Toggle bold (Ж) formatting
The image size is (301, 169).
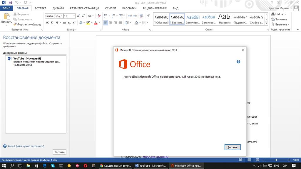point(47,23)
